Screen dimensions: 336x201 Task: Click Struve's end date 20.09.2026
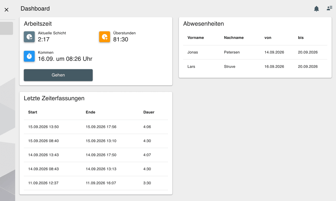pos(308,66)
